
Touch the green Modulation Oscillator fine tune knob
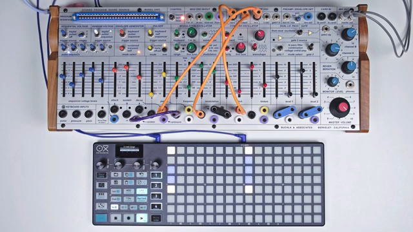[x=192, y=48]
